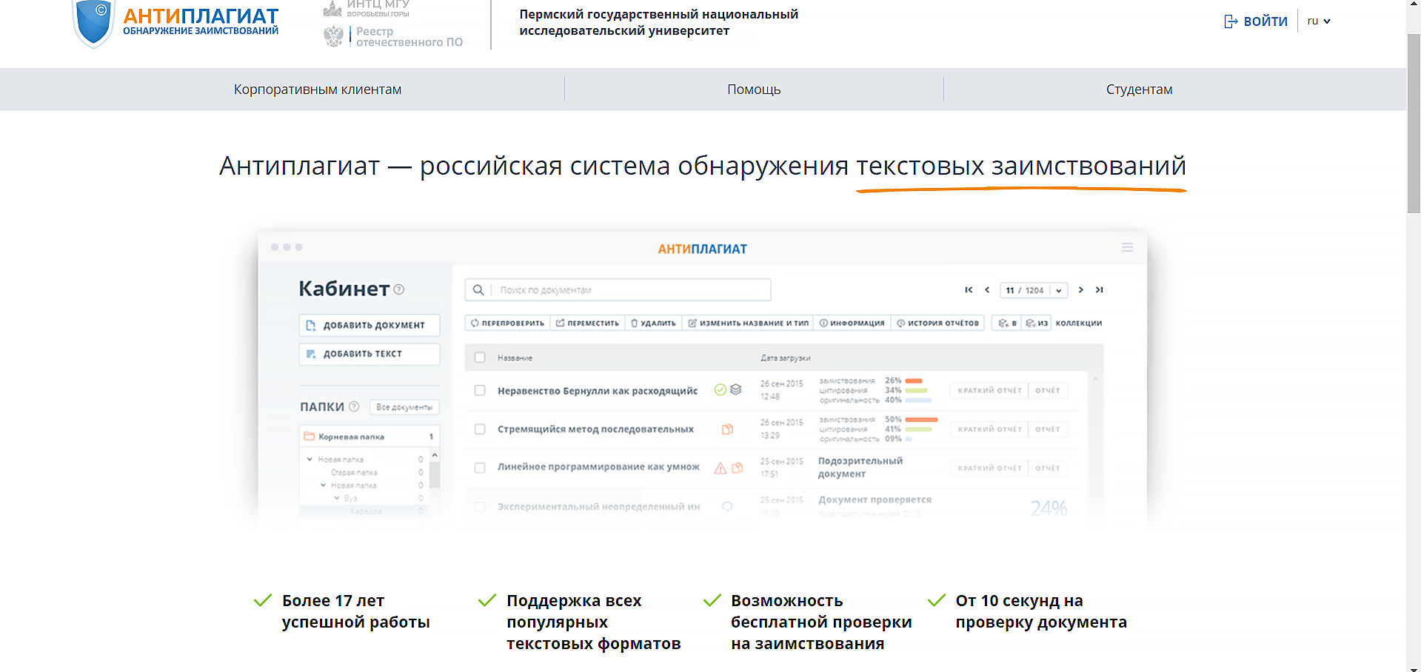The image size is (1421, 672).
Task: Check the Неравенство Бернулли row checkbox
Action: point(480,391)
